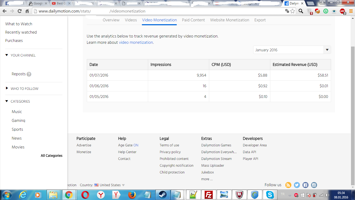Open Opera browser from the taskbar
The height and width of the screenshot is (200, 355).
click(x=85, y=195)
